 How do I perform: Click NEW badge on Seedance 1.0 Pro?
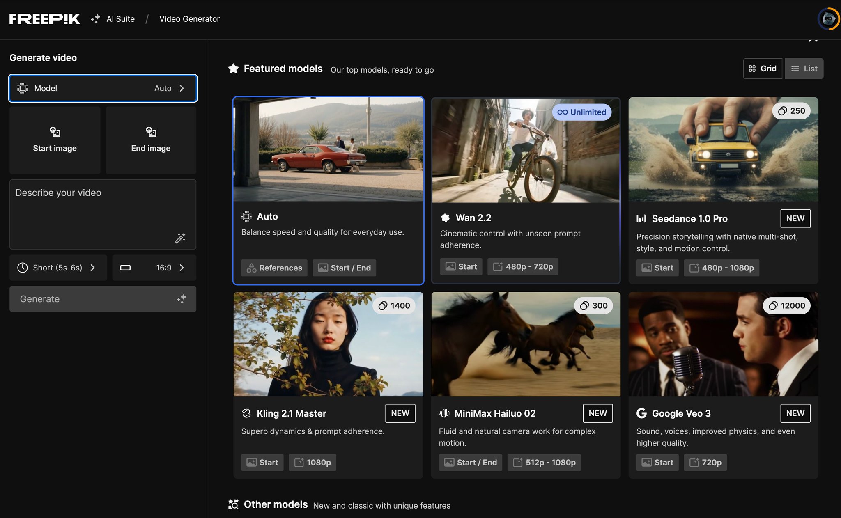[795, 218]
